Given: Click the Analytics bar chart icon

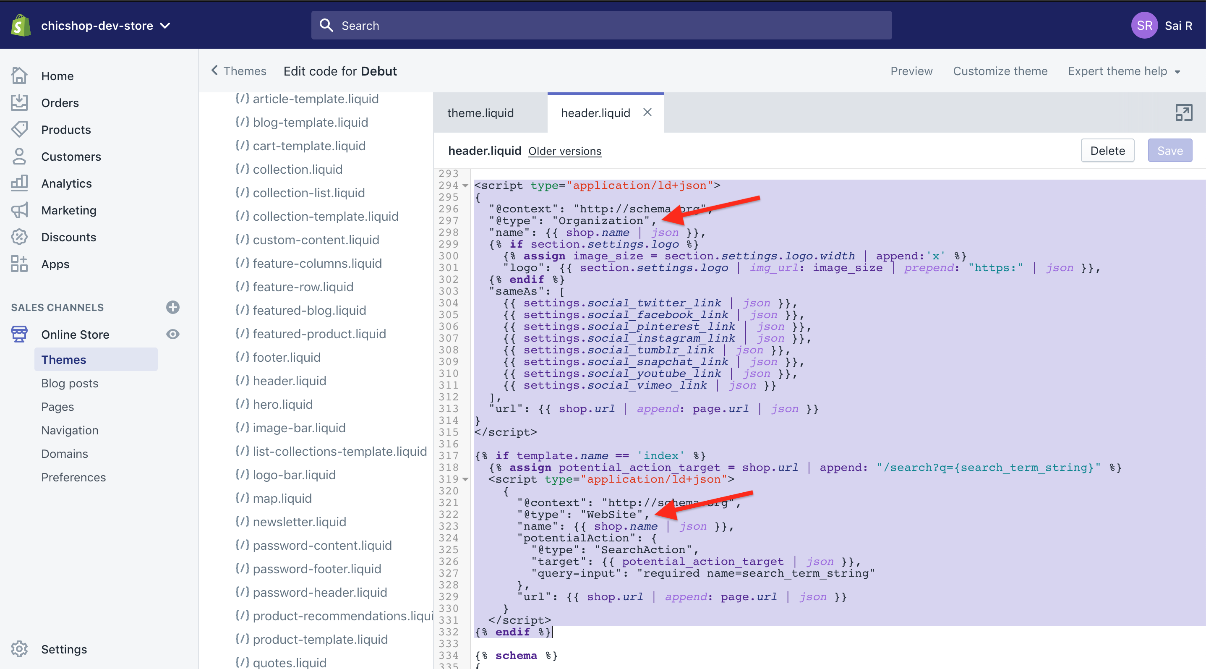Looking at the screenshot, I should (19, 183).
